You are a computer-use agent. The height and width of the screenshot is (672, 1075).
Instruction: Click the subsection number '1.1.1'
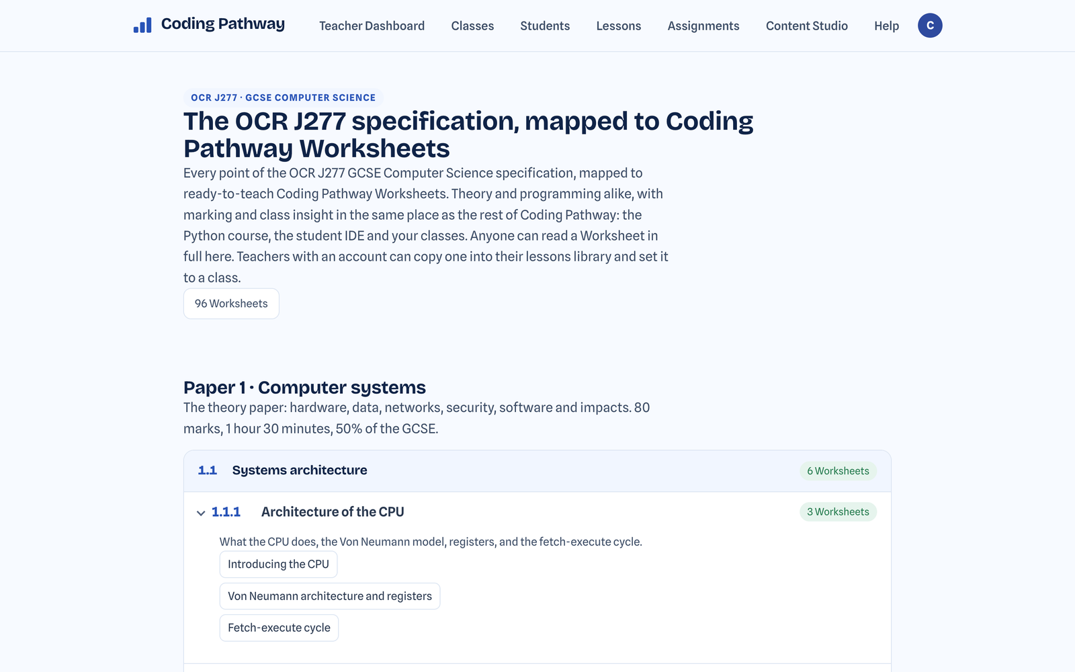[226, 512]
